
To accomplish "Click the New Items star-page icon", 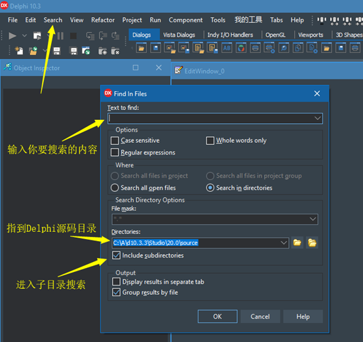I will pos(19,50).
